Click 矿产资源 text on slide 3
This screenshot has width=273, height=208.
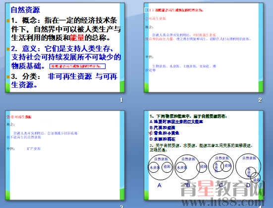[x=34, y=148]
